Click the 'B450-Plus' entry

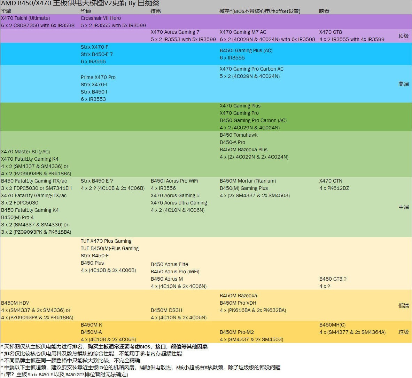click(92, 263)
